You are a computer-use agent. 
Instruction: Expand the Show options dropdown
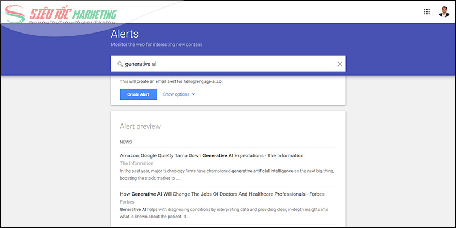click(x=176, y=94)
